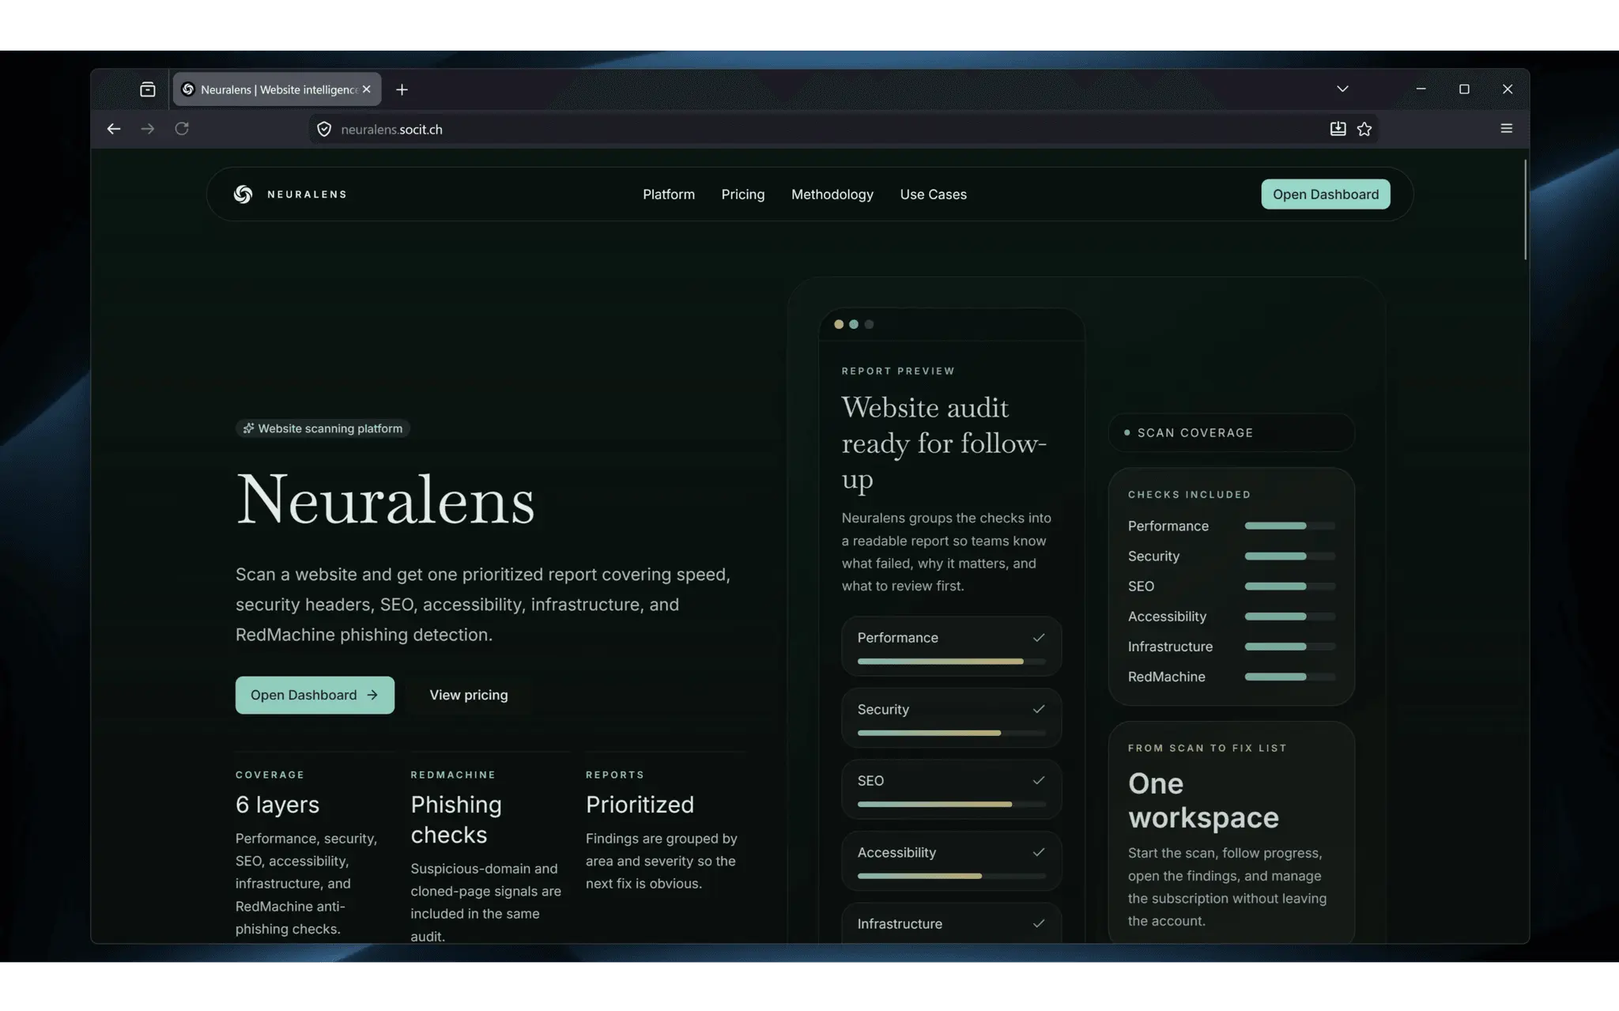Open the Methodology nav item
The height and width of the screenshot is (1011, 1619).
point(832,194)
